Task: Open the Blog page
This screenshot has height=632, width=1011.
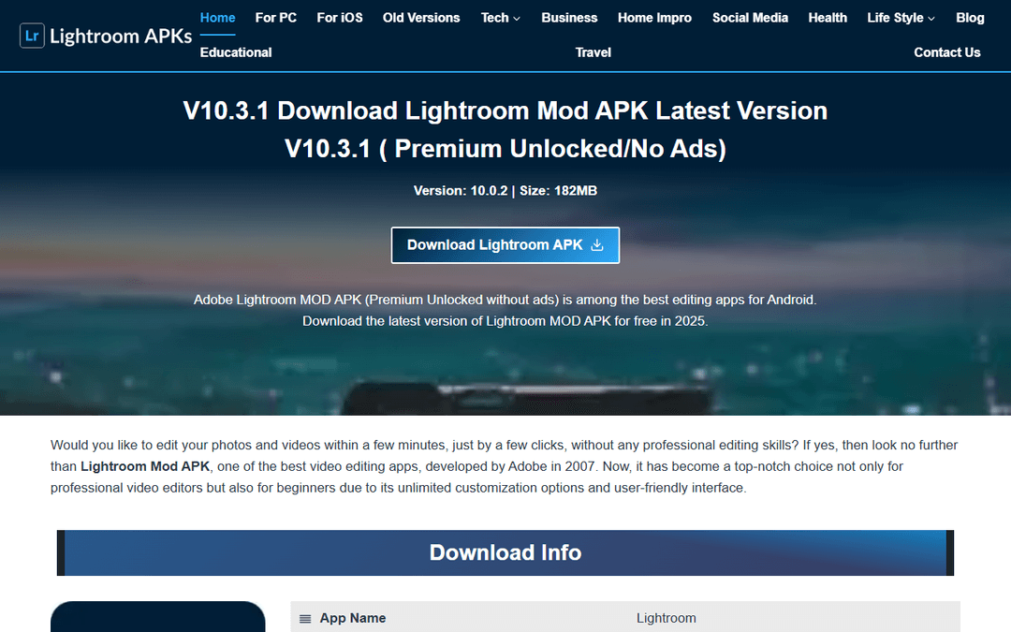Action: (970, 18)
